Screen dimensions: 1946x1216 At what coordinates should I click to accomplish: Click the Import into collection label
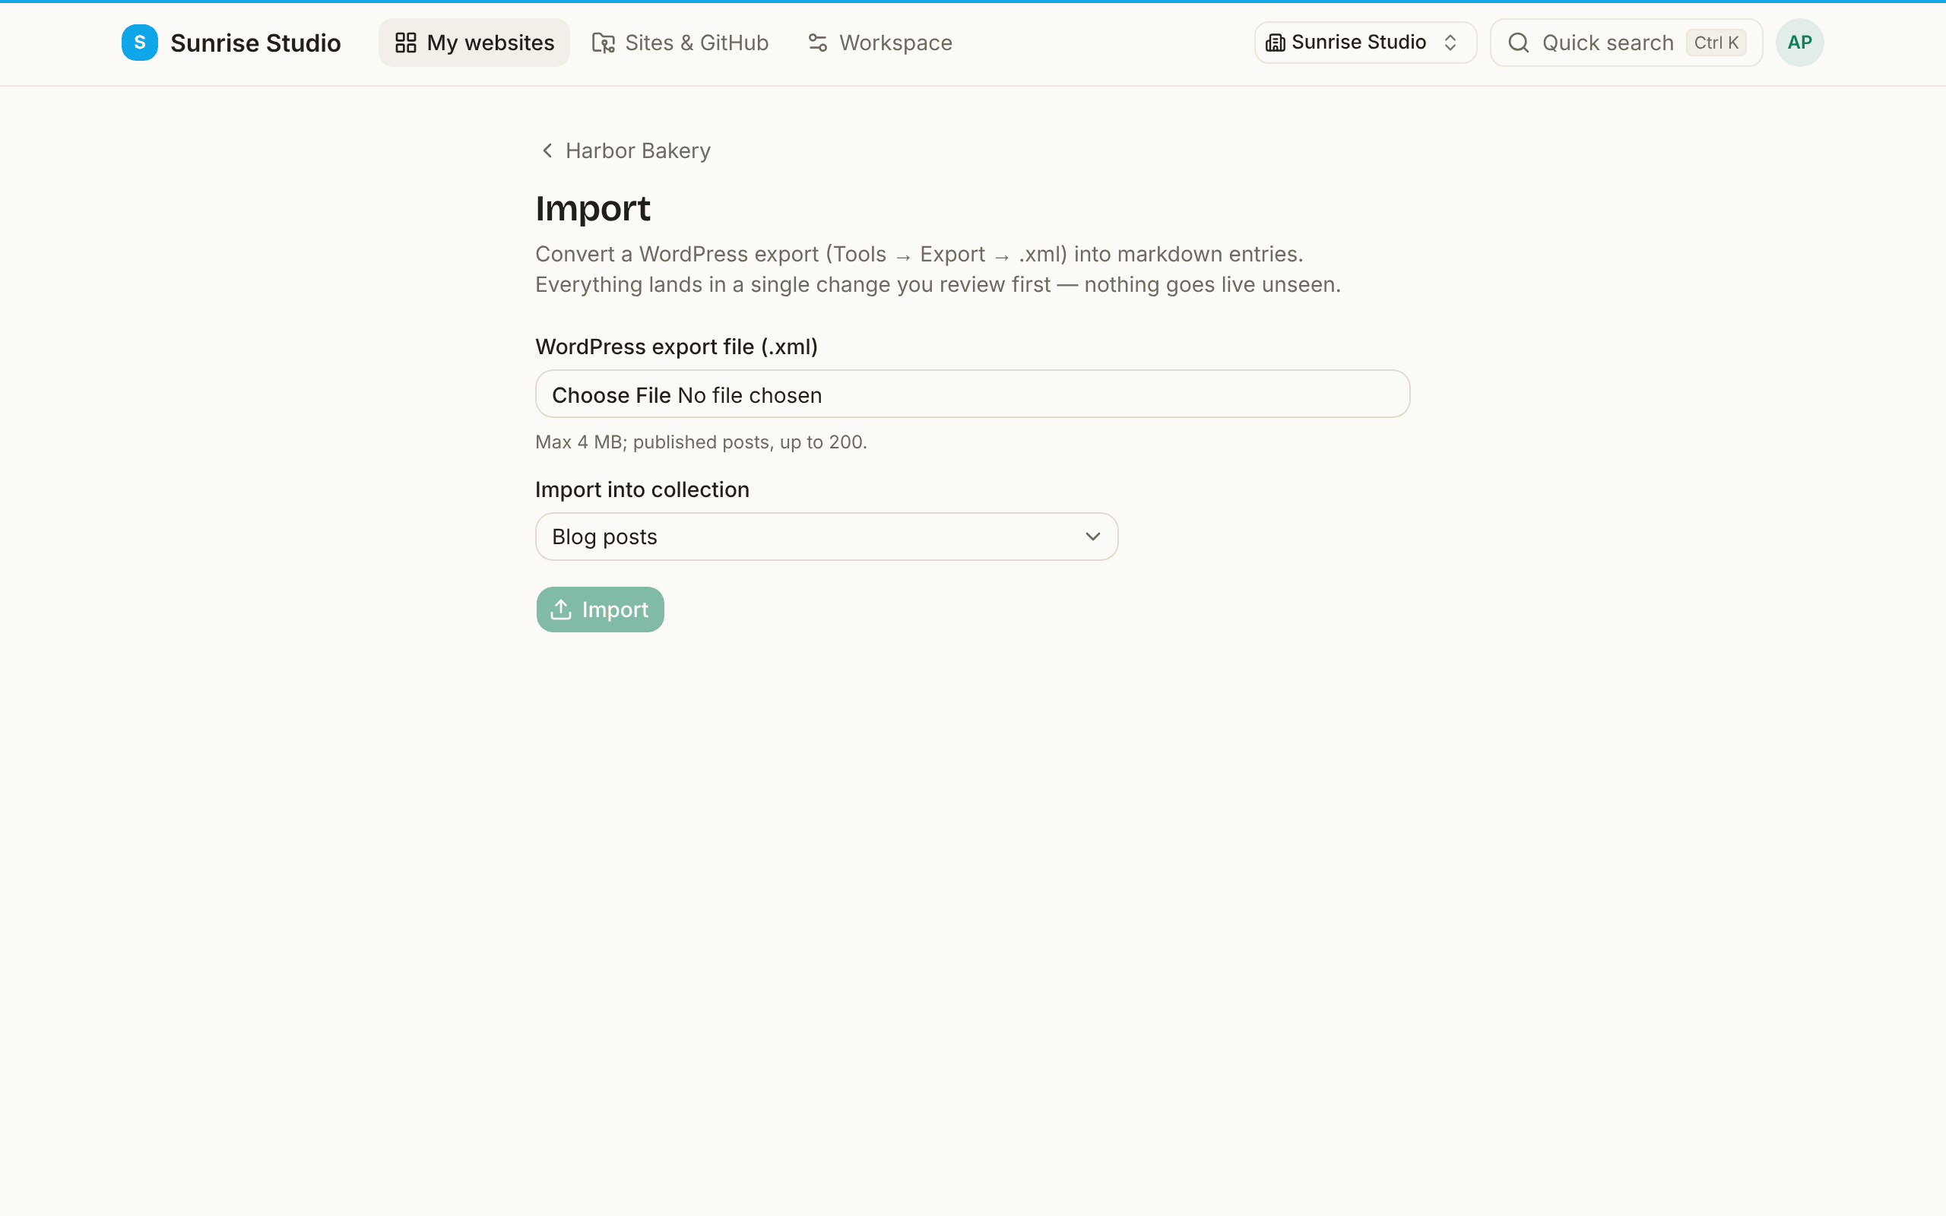pyautogui.click(x=642, y=489)
